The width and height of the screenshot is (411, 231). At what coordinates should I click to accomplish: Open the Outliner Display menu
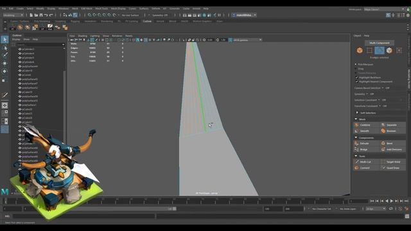16,39
